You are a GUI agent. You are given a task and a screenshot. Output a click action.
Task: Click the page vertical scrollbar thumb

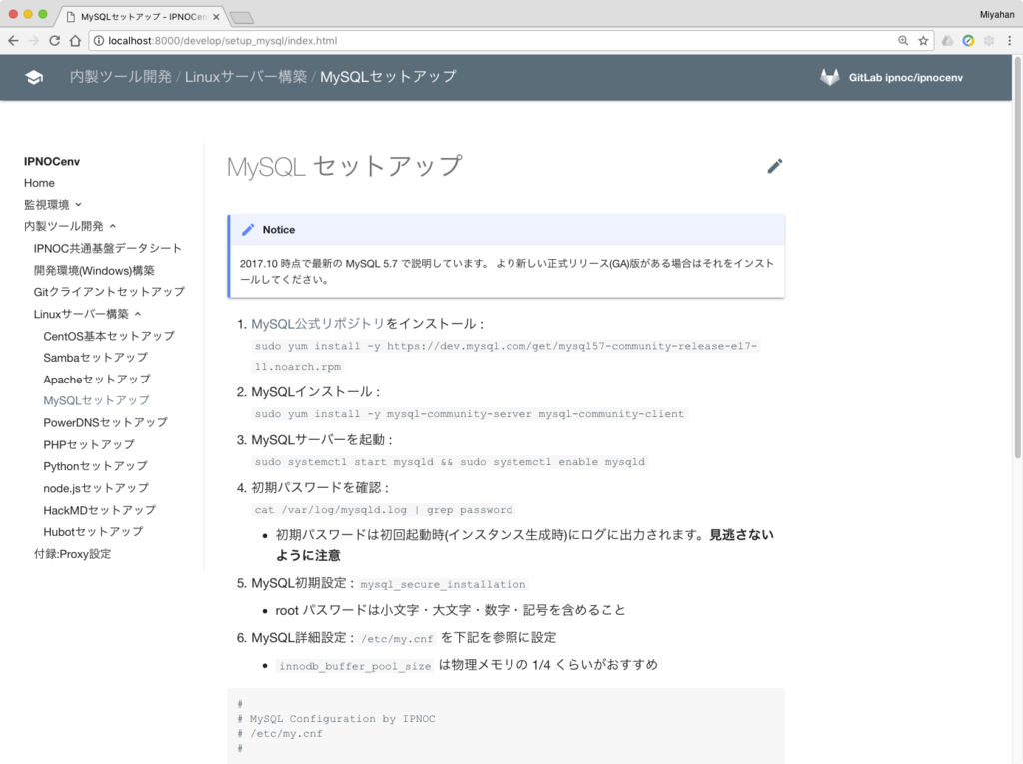pyautogui.click(x=1018, y=258)
